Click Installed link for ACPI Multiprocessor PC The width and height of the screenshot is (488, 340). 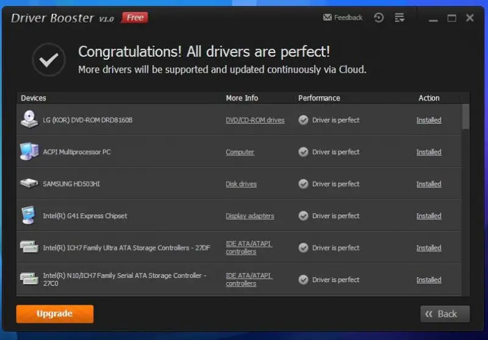[429, 152]
